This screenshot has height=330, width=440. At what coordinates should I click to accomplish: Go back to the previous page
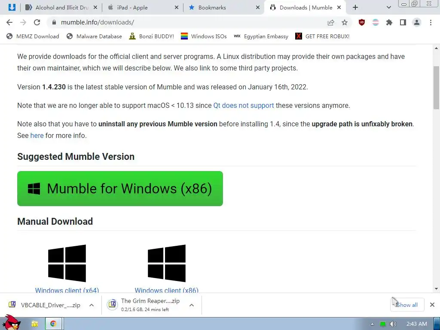9,22
